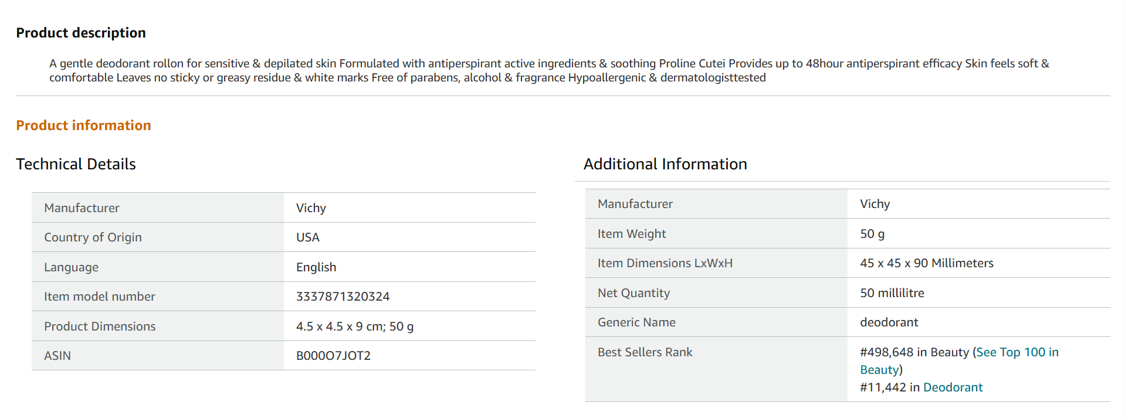Click the #498,648 in Beauty rank text

[914, 352]
